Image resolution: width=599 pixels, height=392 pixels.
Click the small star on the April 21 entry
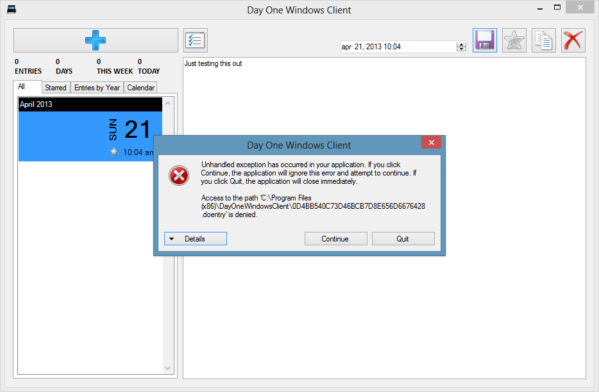[114, 152]
